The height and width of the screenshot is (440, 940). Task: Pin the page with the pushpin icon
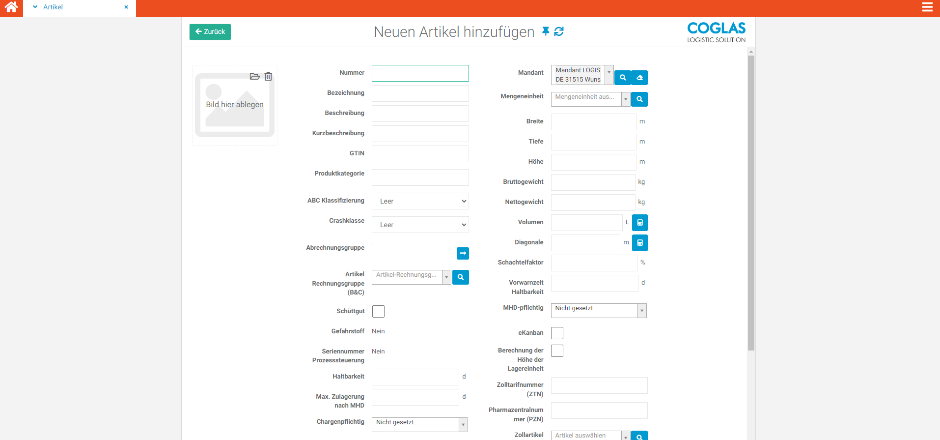546,31
